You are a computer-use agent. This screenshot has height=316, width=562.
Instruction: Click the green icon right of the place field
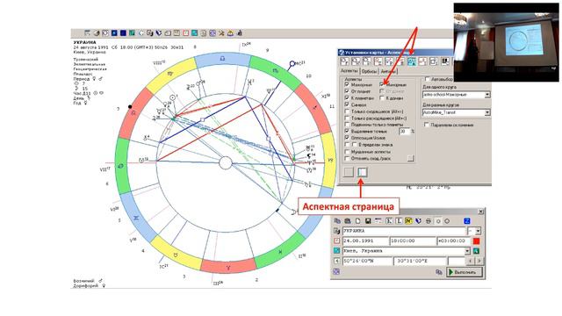point(476,251)
